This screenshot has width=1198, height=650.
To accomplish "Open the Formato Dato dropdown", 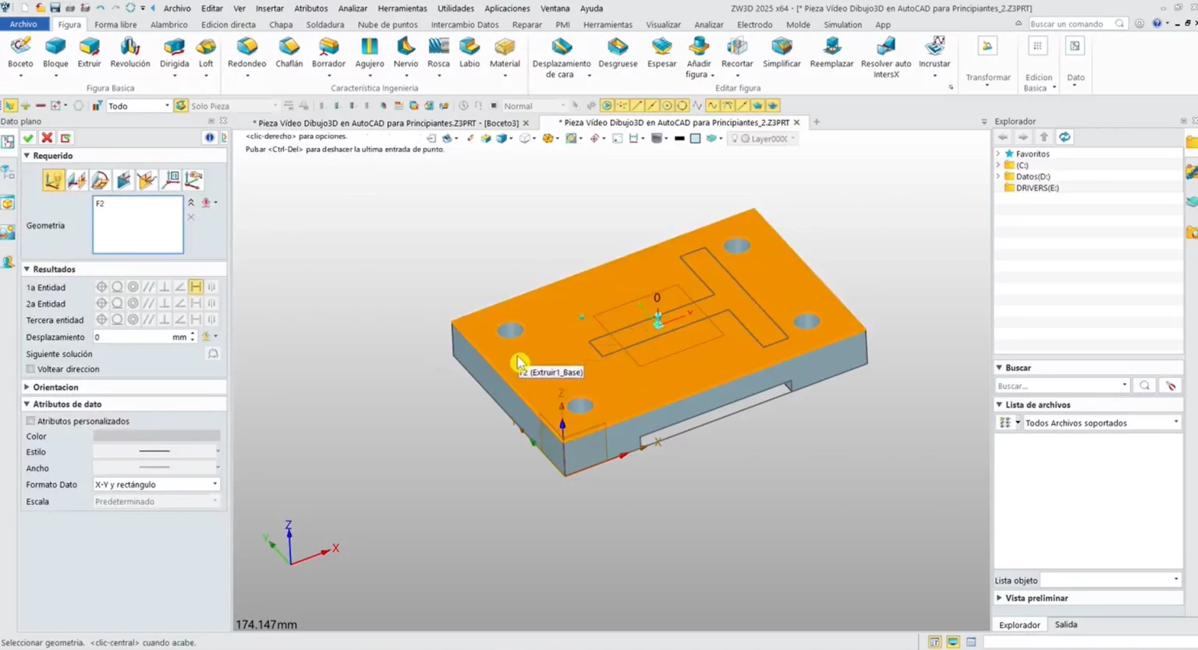I will point(214,484).
